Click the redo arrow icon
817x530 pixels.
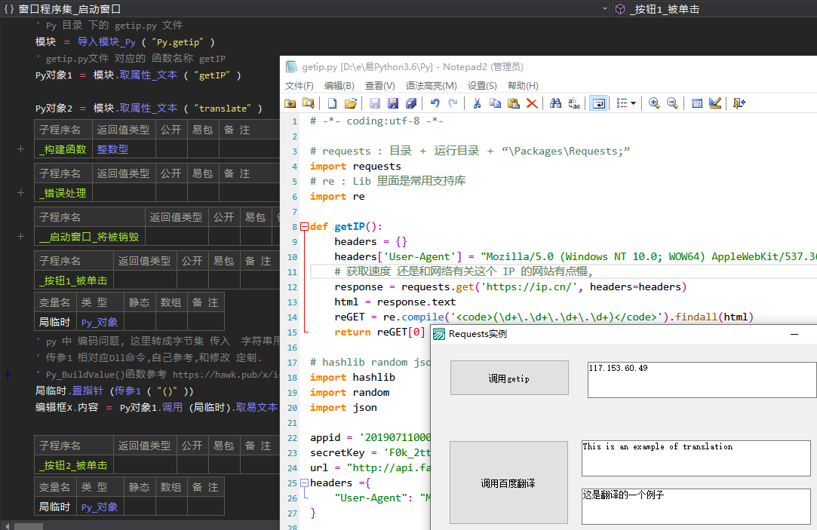click(453, 103)
